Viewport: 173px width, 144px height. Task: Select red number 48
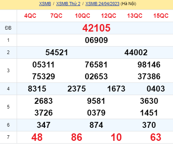click(x=37, y=137)
